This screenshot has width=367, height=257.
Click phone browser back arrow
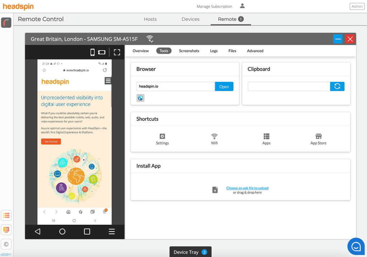click(x=44, y=212)
